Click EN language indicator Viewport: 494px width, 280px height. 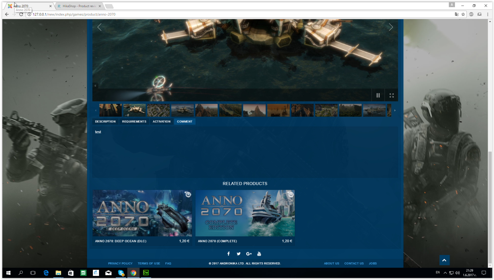tap(438, 272)
